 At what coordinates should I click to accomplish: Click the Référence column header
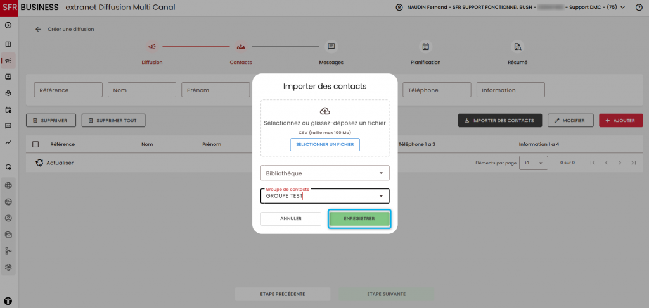click(63, 144)
